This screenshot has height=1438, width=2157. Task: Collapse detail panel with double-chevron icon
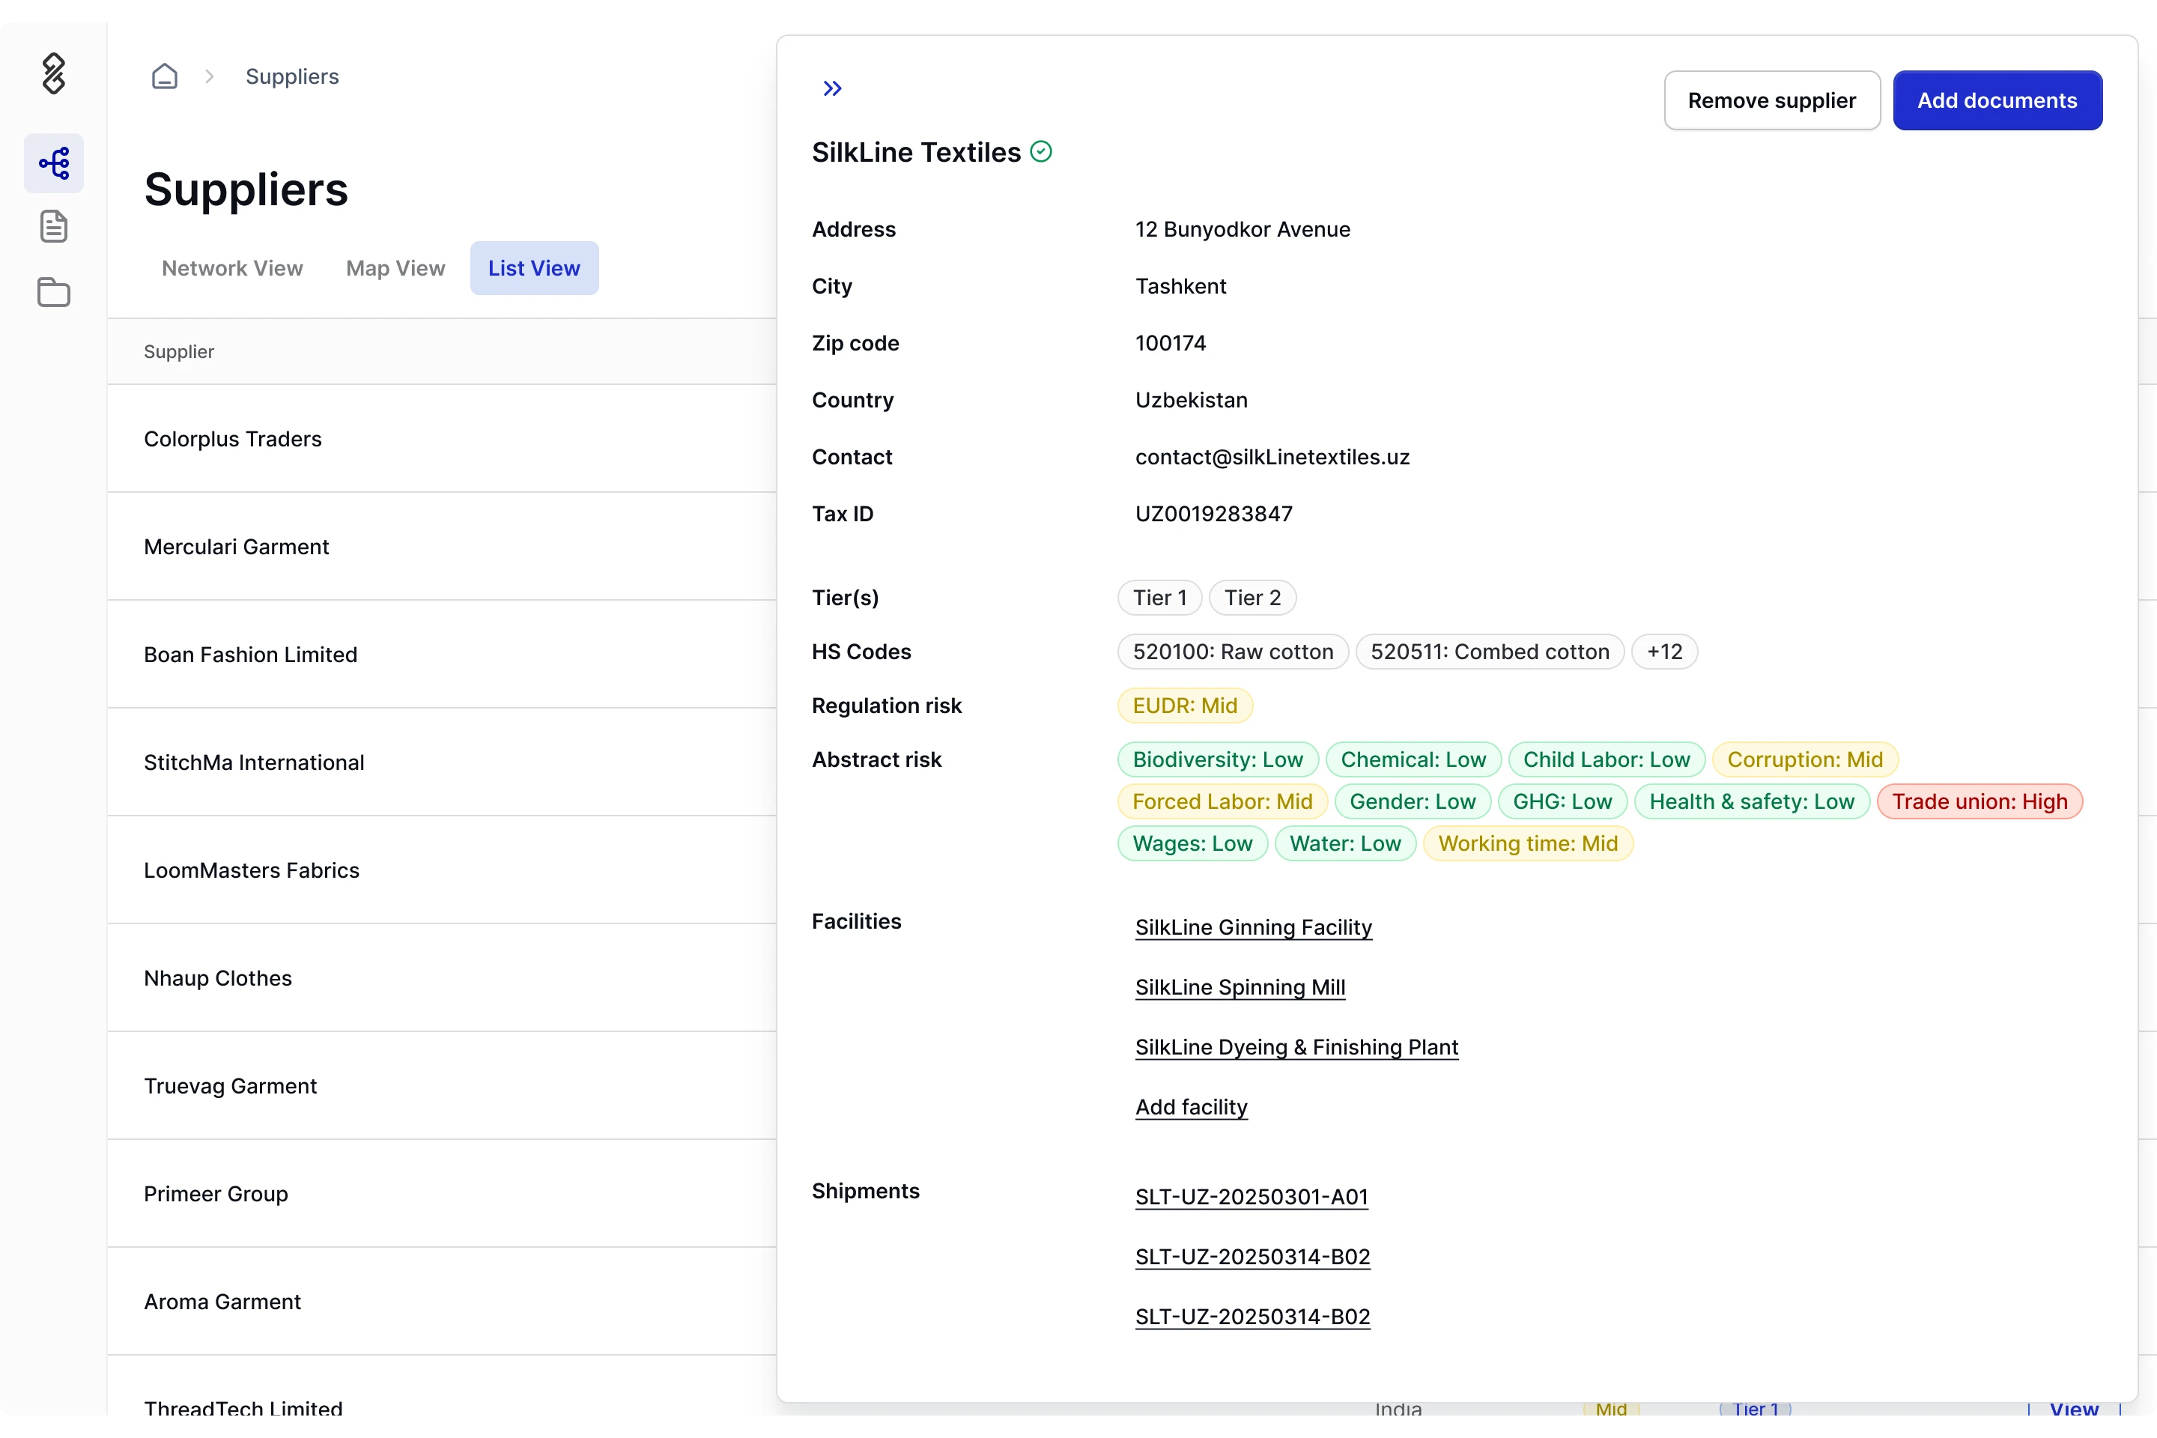[x=832, y=88]
